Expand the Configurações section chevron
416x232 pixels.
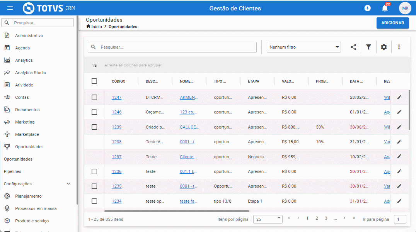coord(68,183)
